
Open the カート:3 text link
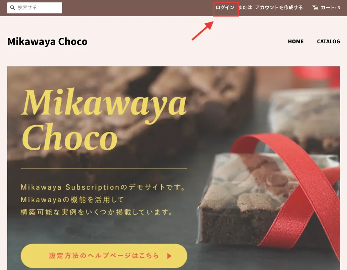pyautogui.click(x=331, y=8)
